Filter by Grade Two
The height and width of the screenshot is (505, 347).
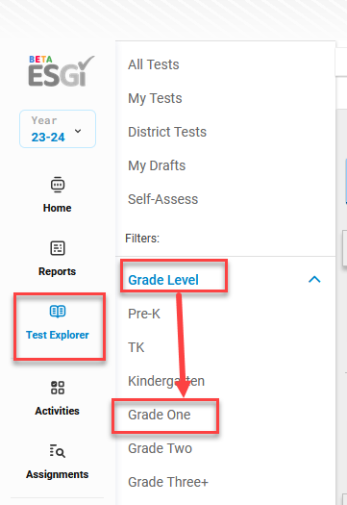coord(160,448)
